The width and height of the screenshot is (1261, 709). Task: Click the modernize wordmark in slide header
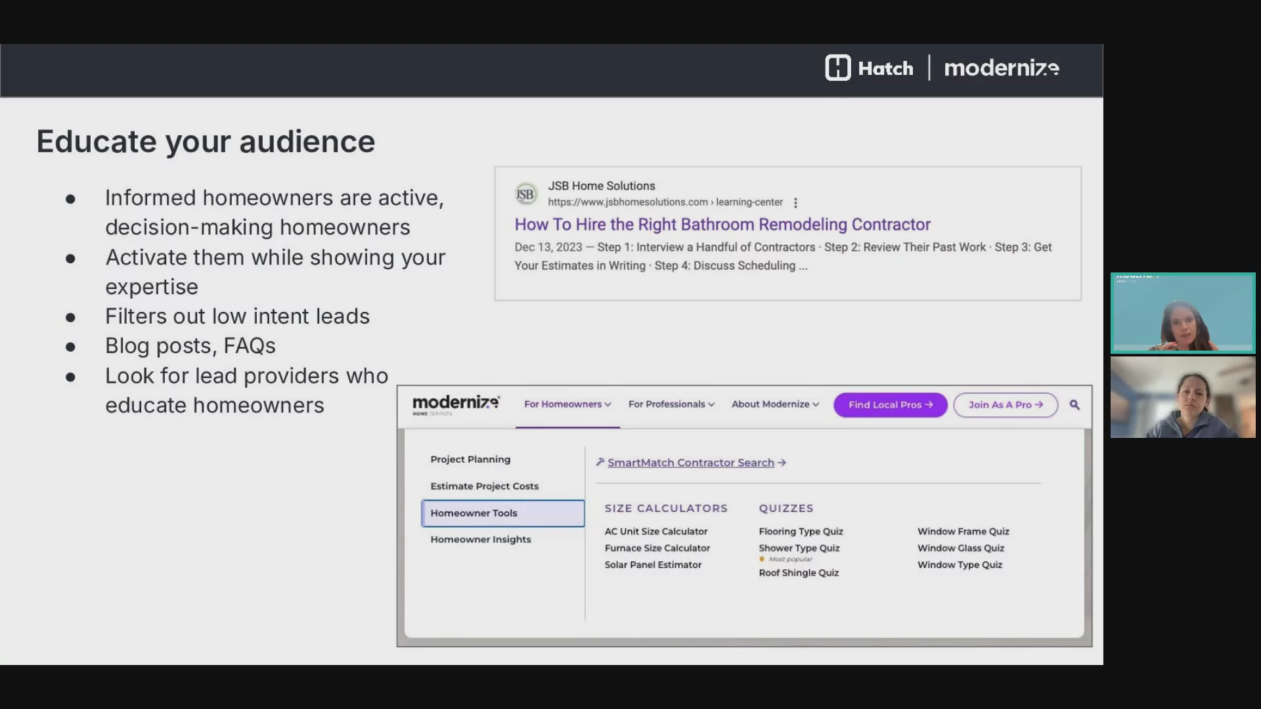[x=1001, y=68]
